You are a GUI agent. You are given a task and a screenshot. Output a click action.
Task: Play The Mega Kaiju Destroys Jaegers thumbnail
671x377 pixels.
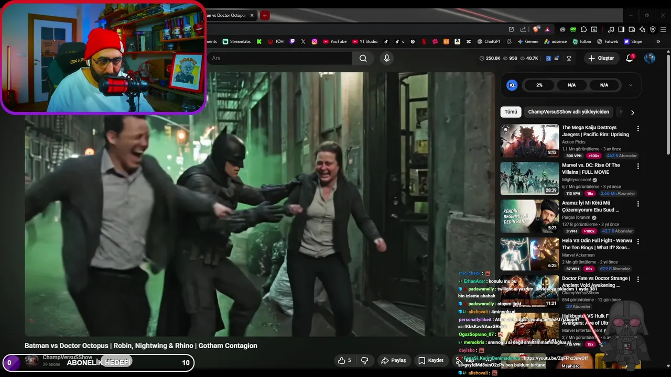tap(529, 140)
